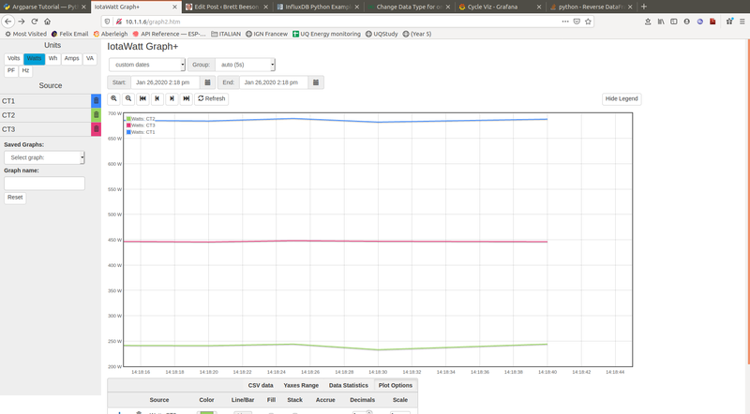Select the CT2 source row
The width and height of the screenshot is (750, 414).
click(x=45, y=114)
